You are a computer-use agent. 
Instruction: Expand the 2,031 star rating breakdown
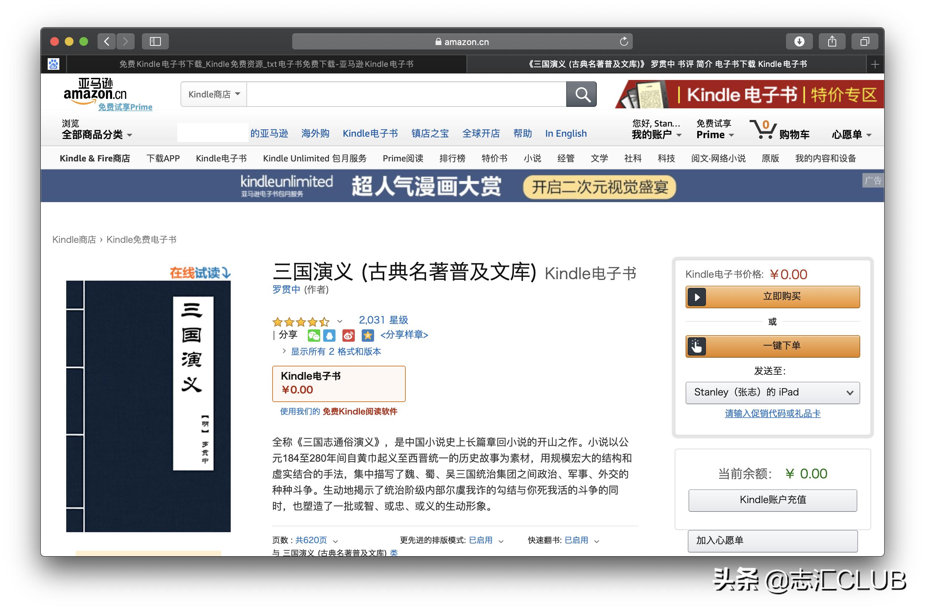tap(340, 322)
